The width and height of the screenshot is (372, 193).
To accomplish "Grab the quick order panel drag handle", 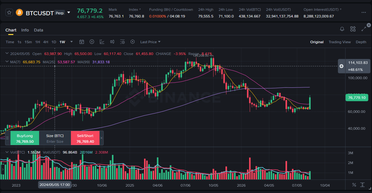I will (x=7, y=138).
